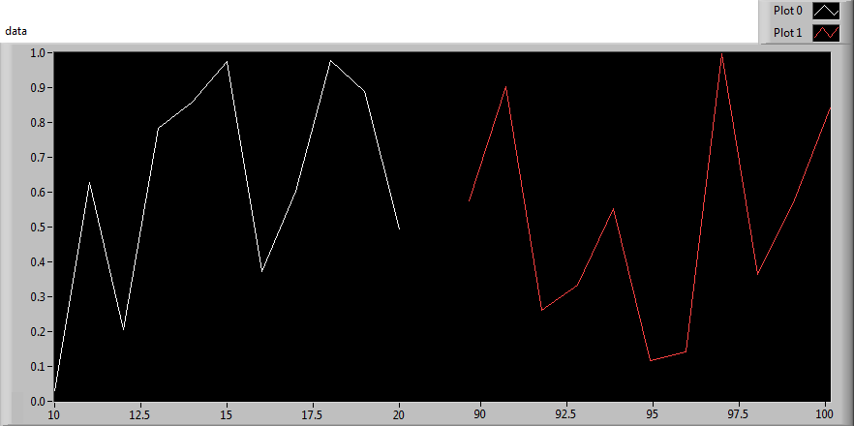
Task: Click X-axis value 10
Action: (x=54, y=414)
